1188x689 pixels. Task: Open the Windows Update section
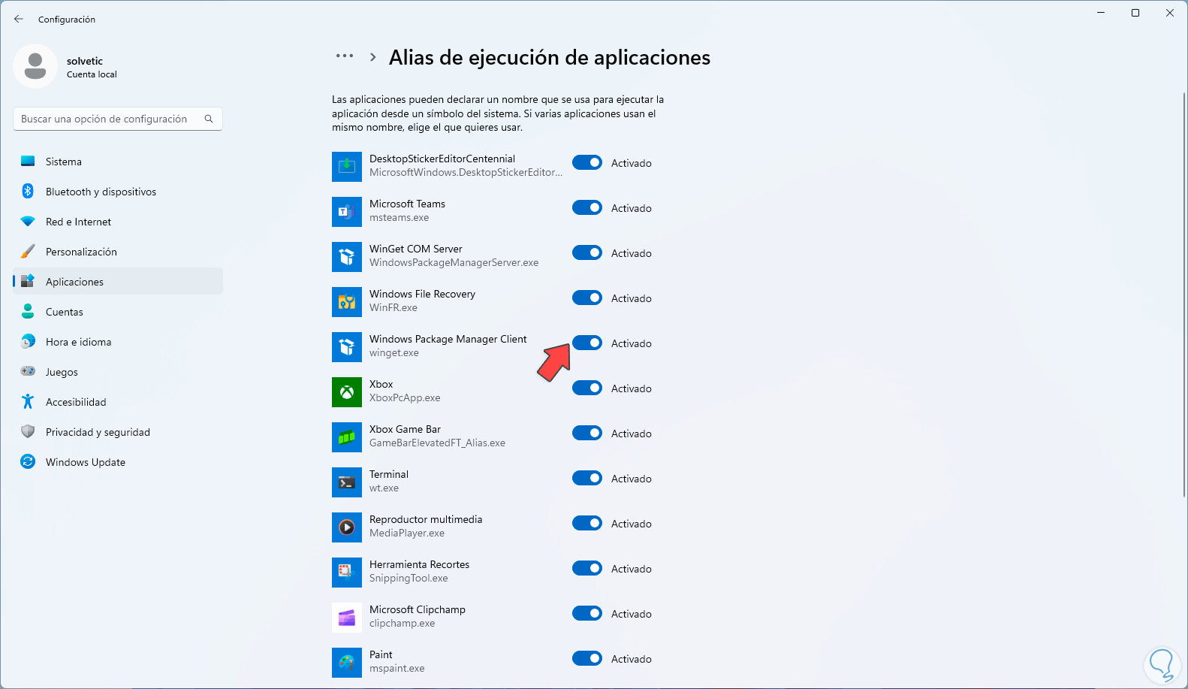(86, 462)
